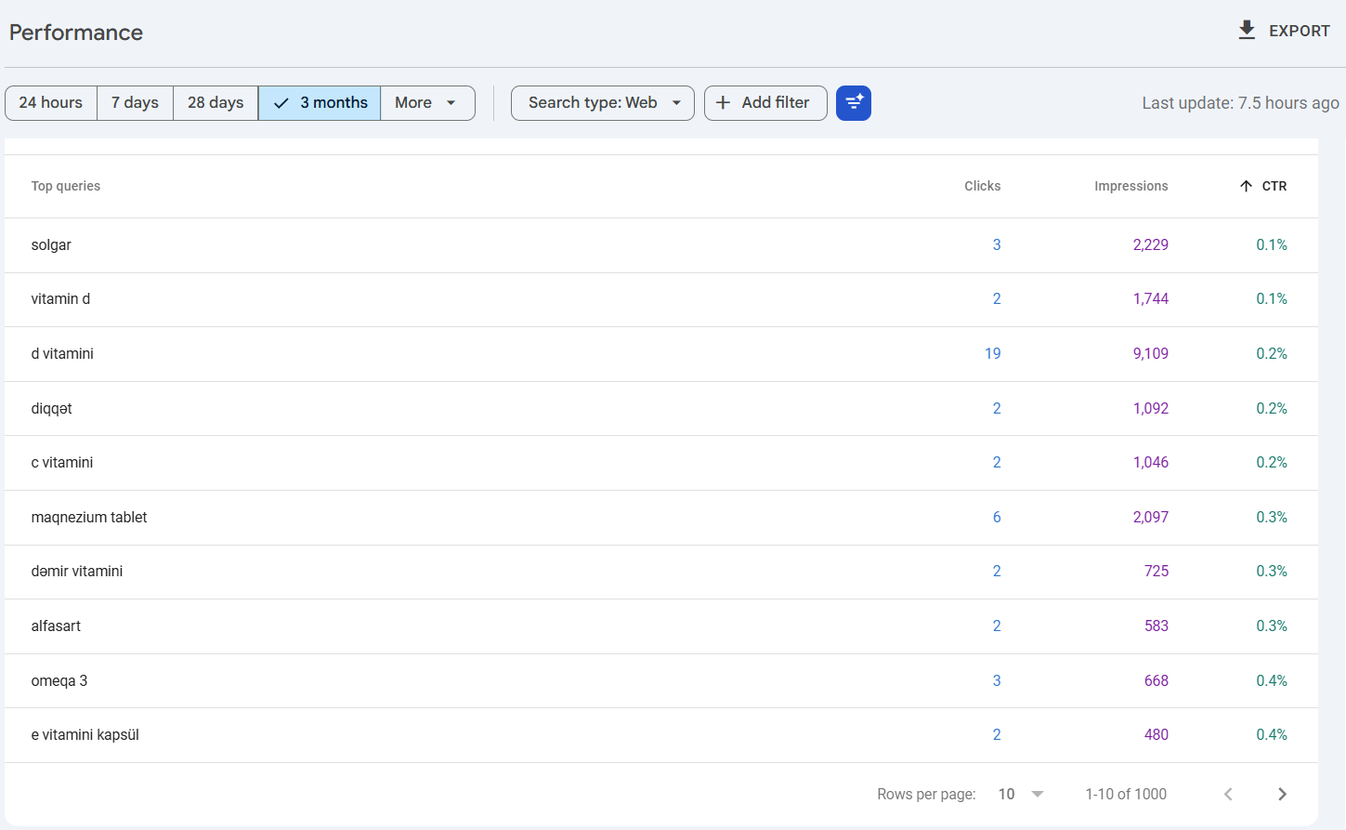Go to previous page of results

[1228, 794]
